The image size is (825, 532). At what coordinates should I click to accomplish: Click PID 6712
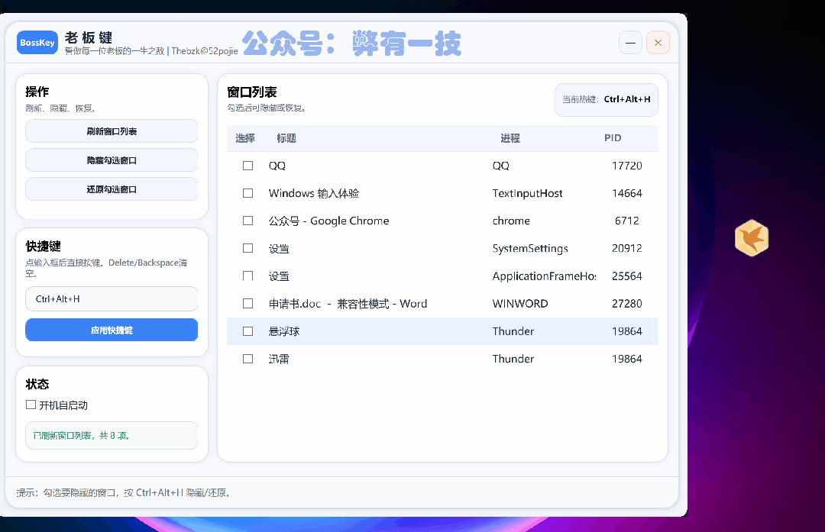626,221
